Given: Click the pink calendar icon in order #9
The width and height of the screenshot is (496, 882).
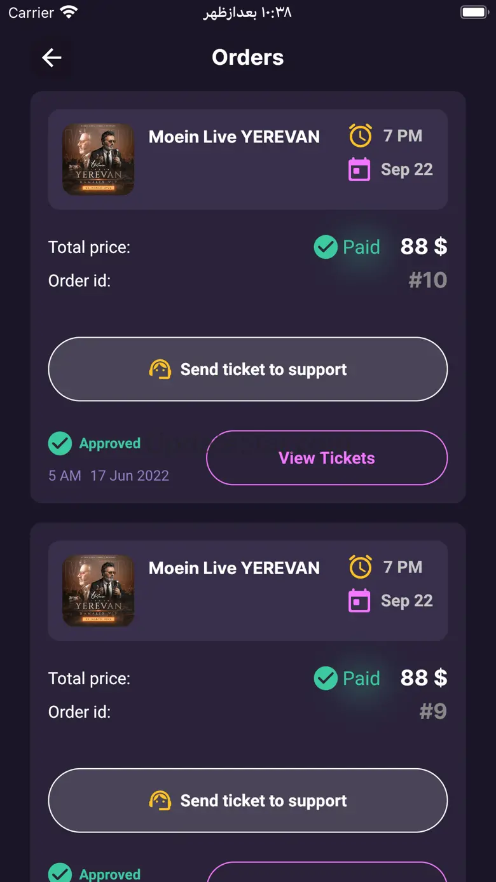Looking at the screenshot, I should (359, 601).
